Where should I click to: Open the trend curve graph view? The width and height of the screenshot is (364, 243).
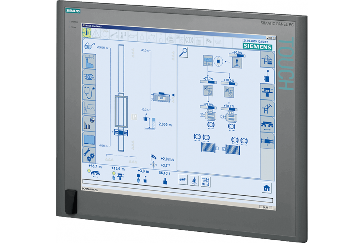pos(89,108)
